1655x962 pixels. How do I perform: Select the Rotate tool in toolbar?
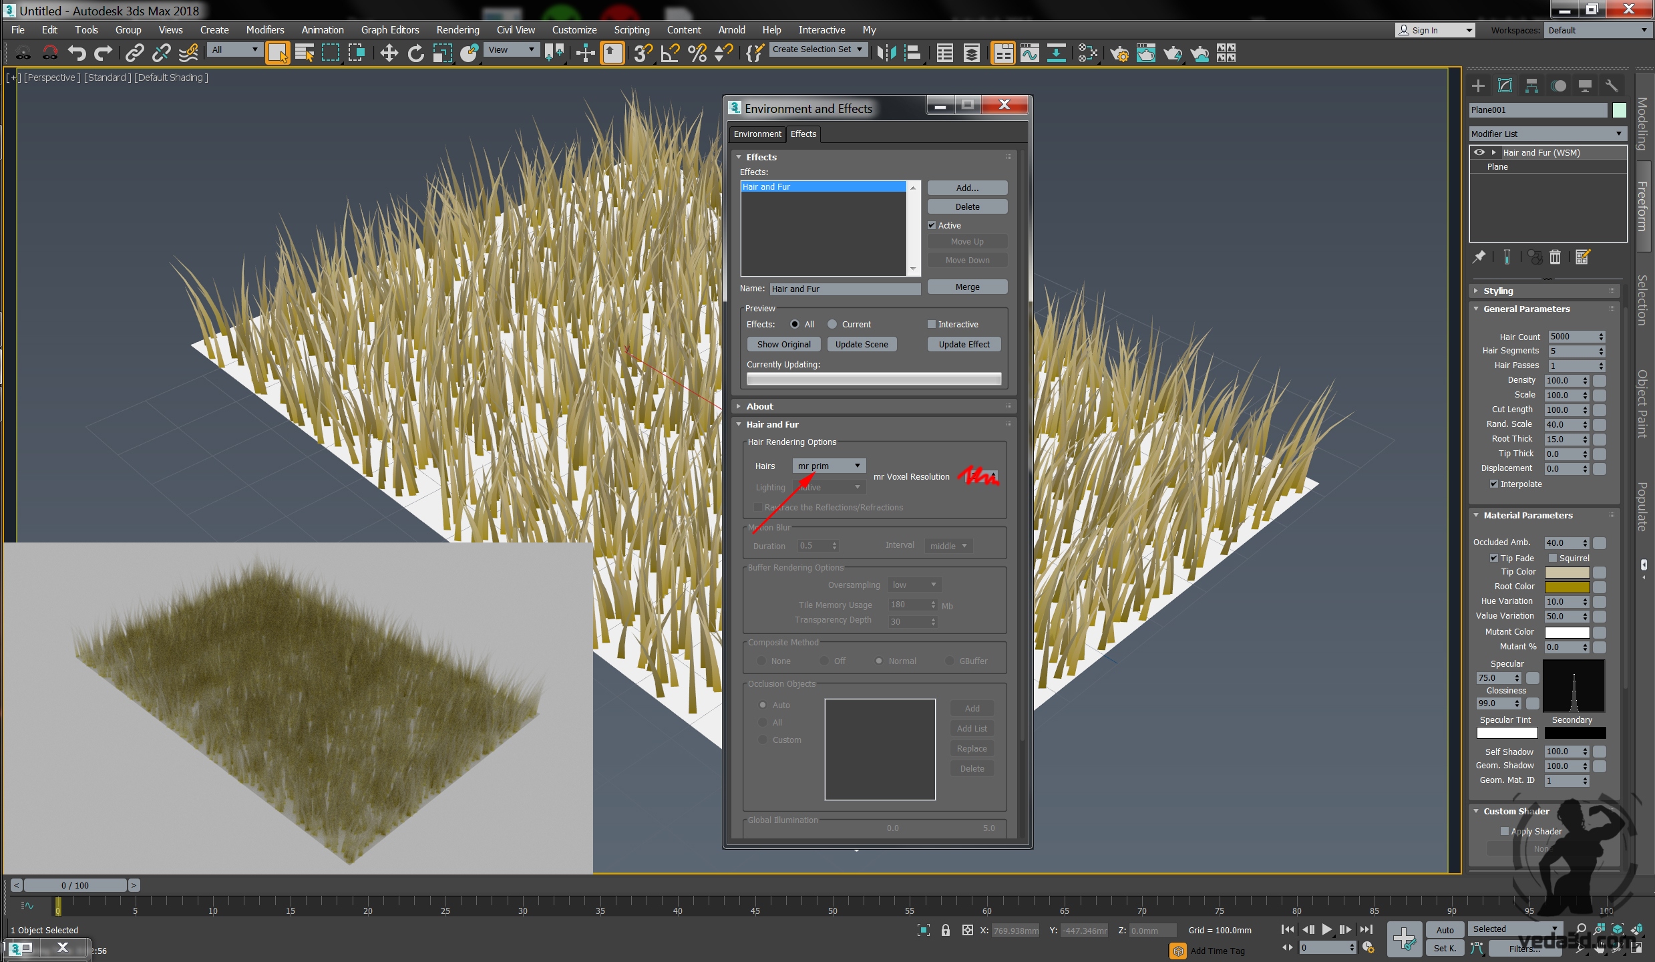413,54
